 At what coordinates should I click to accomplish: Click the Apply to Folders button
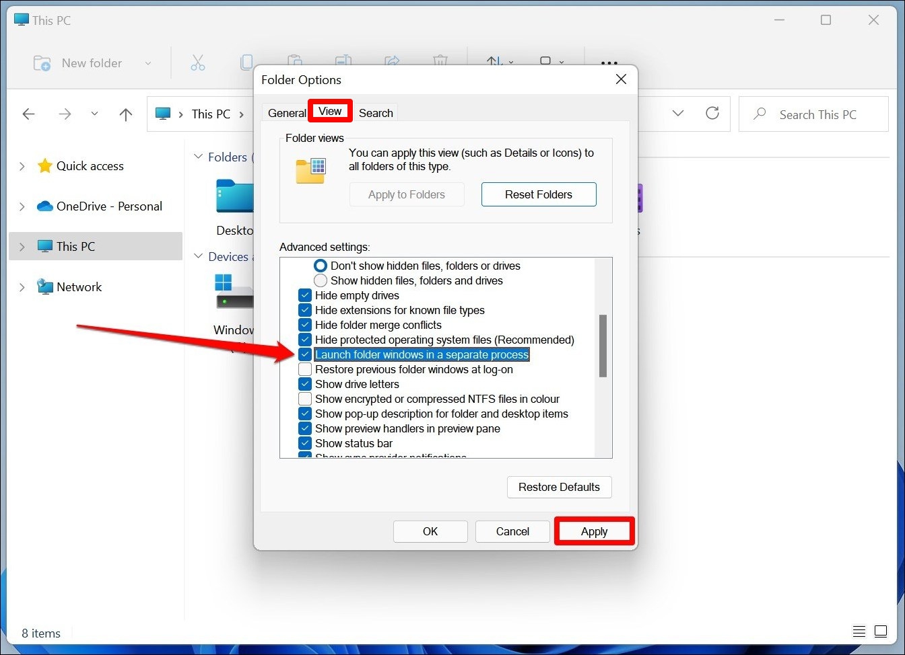pyautogui.click(x=407, y=194)
